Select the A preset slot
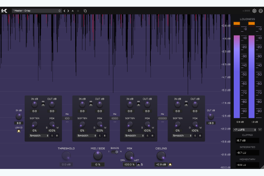The image size is (264, 176). pos(73,11)
